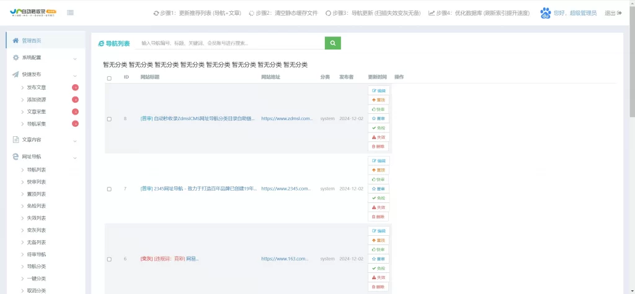
Task: Click 免检 checkmark button for row ID 6
Action: tap(378, 268)
